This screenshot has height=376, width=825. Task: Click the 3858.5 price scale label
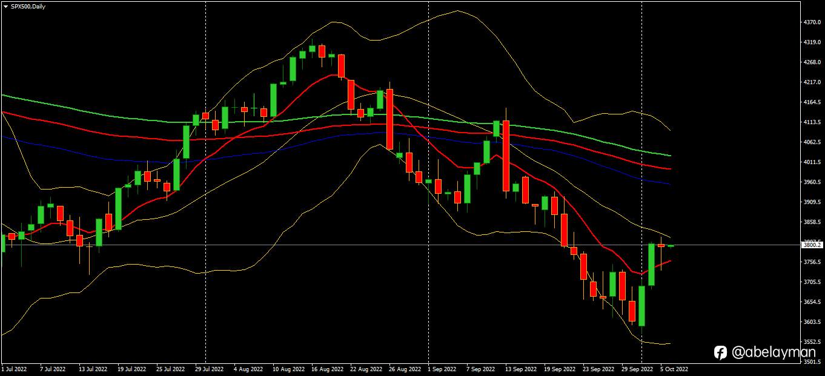(812, 222)
